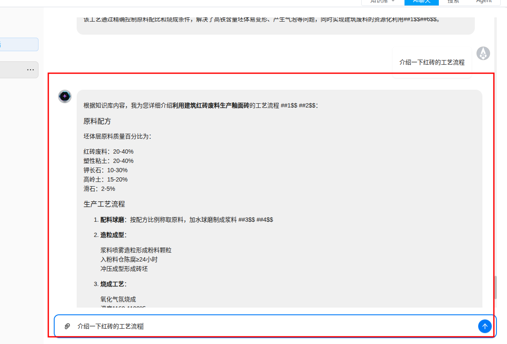Click the paperclip attachment icon
This screenshot has width=507, height=344.
pyautogui.click(x=67, y=326)
